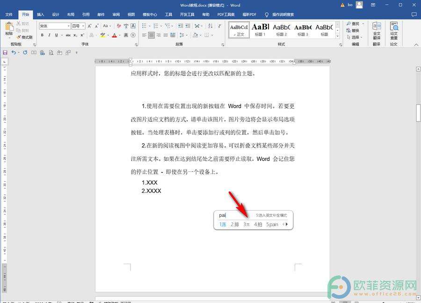Click the Select (选择) button
The height and width of the screenshot is (303, 421).
[354, 37]
